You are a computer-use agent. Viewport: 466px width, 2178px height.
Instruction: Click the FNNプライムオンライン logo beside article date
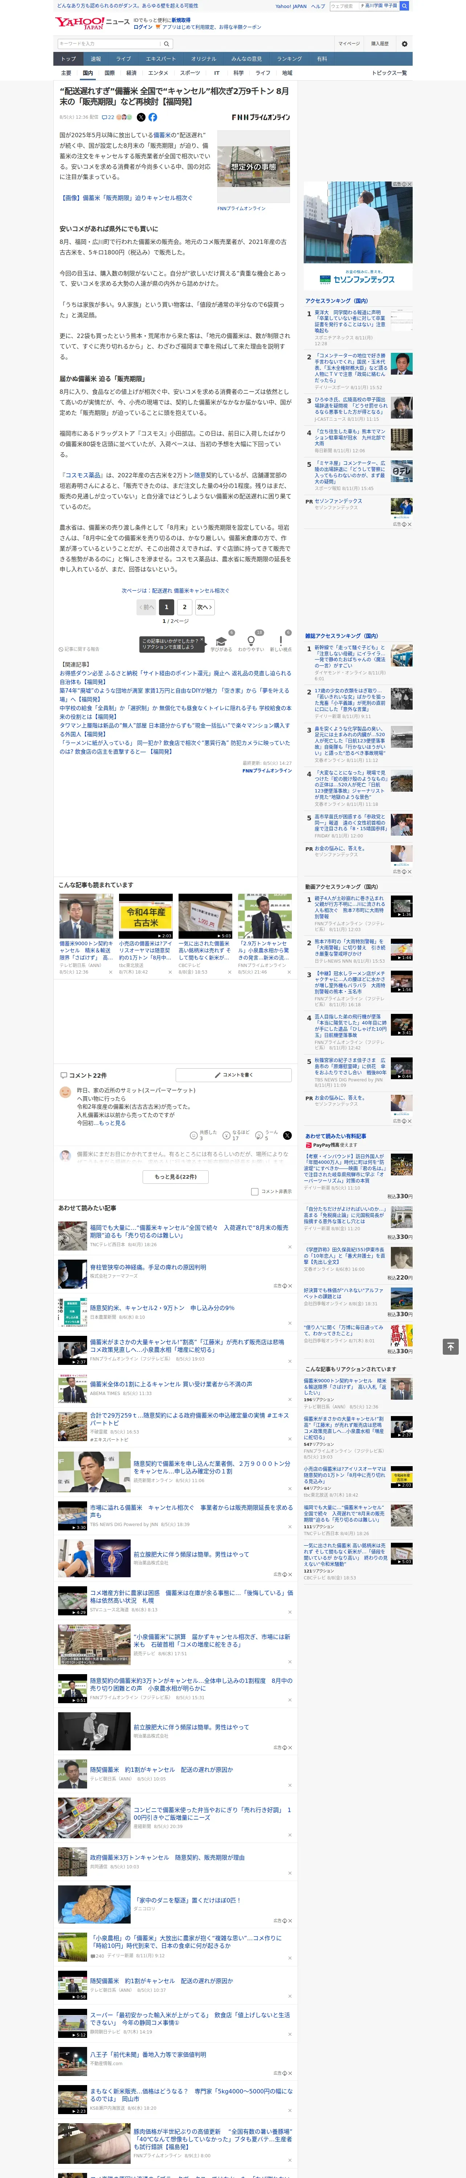[x=261, y=118]
